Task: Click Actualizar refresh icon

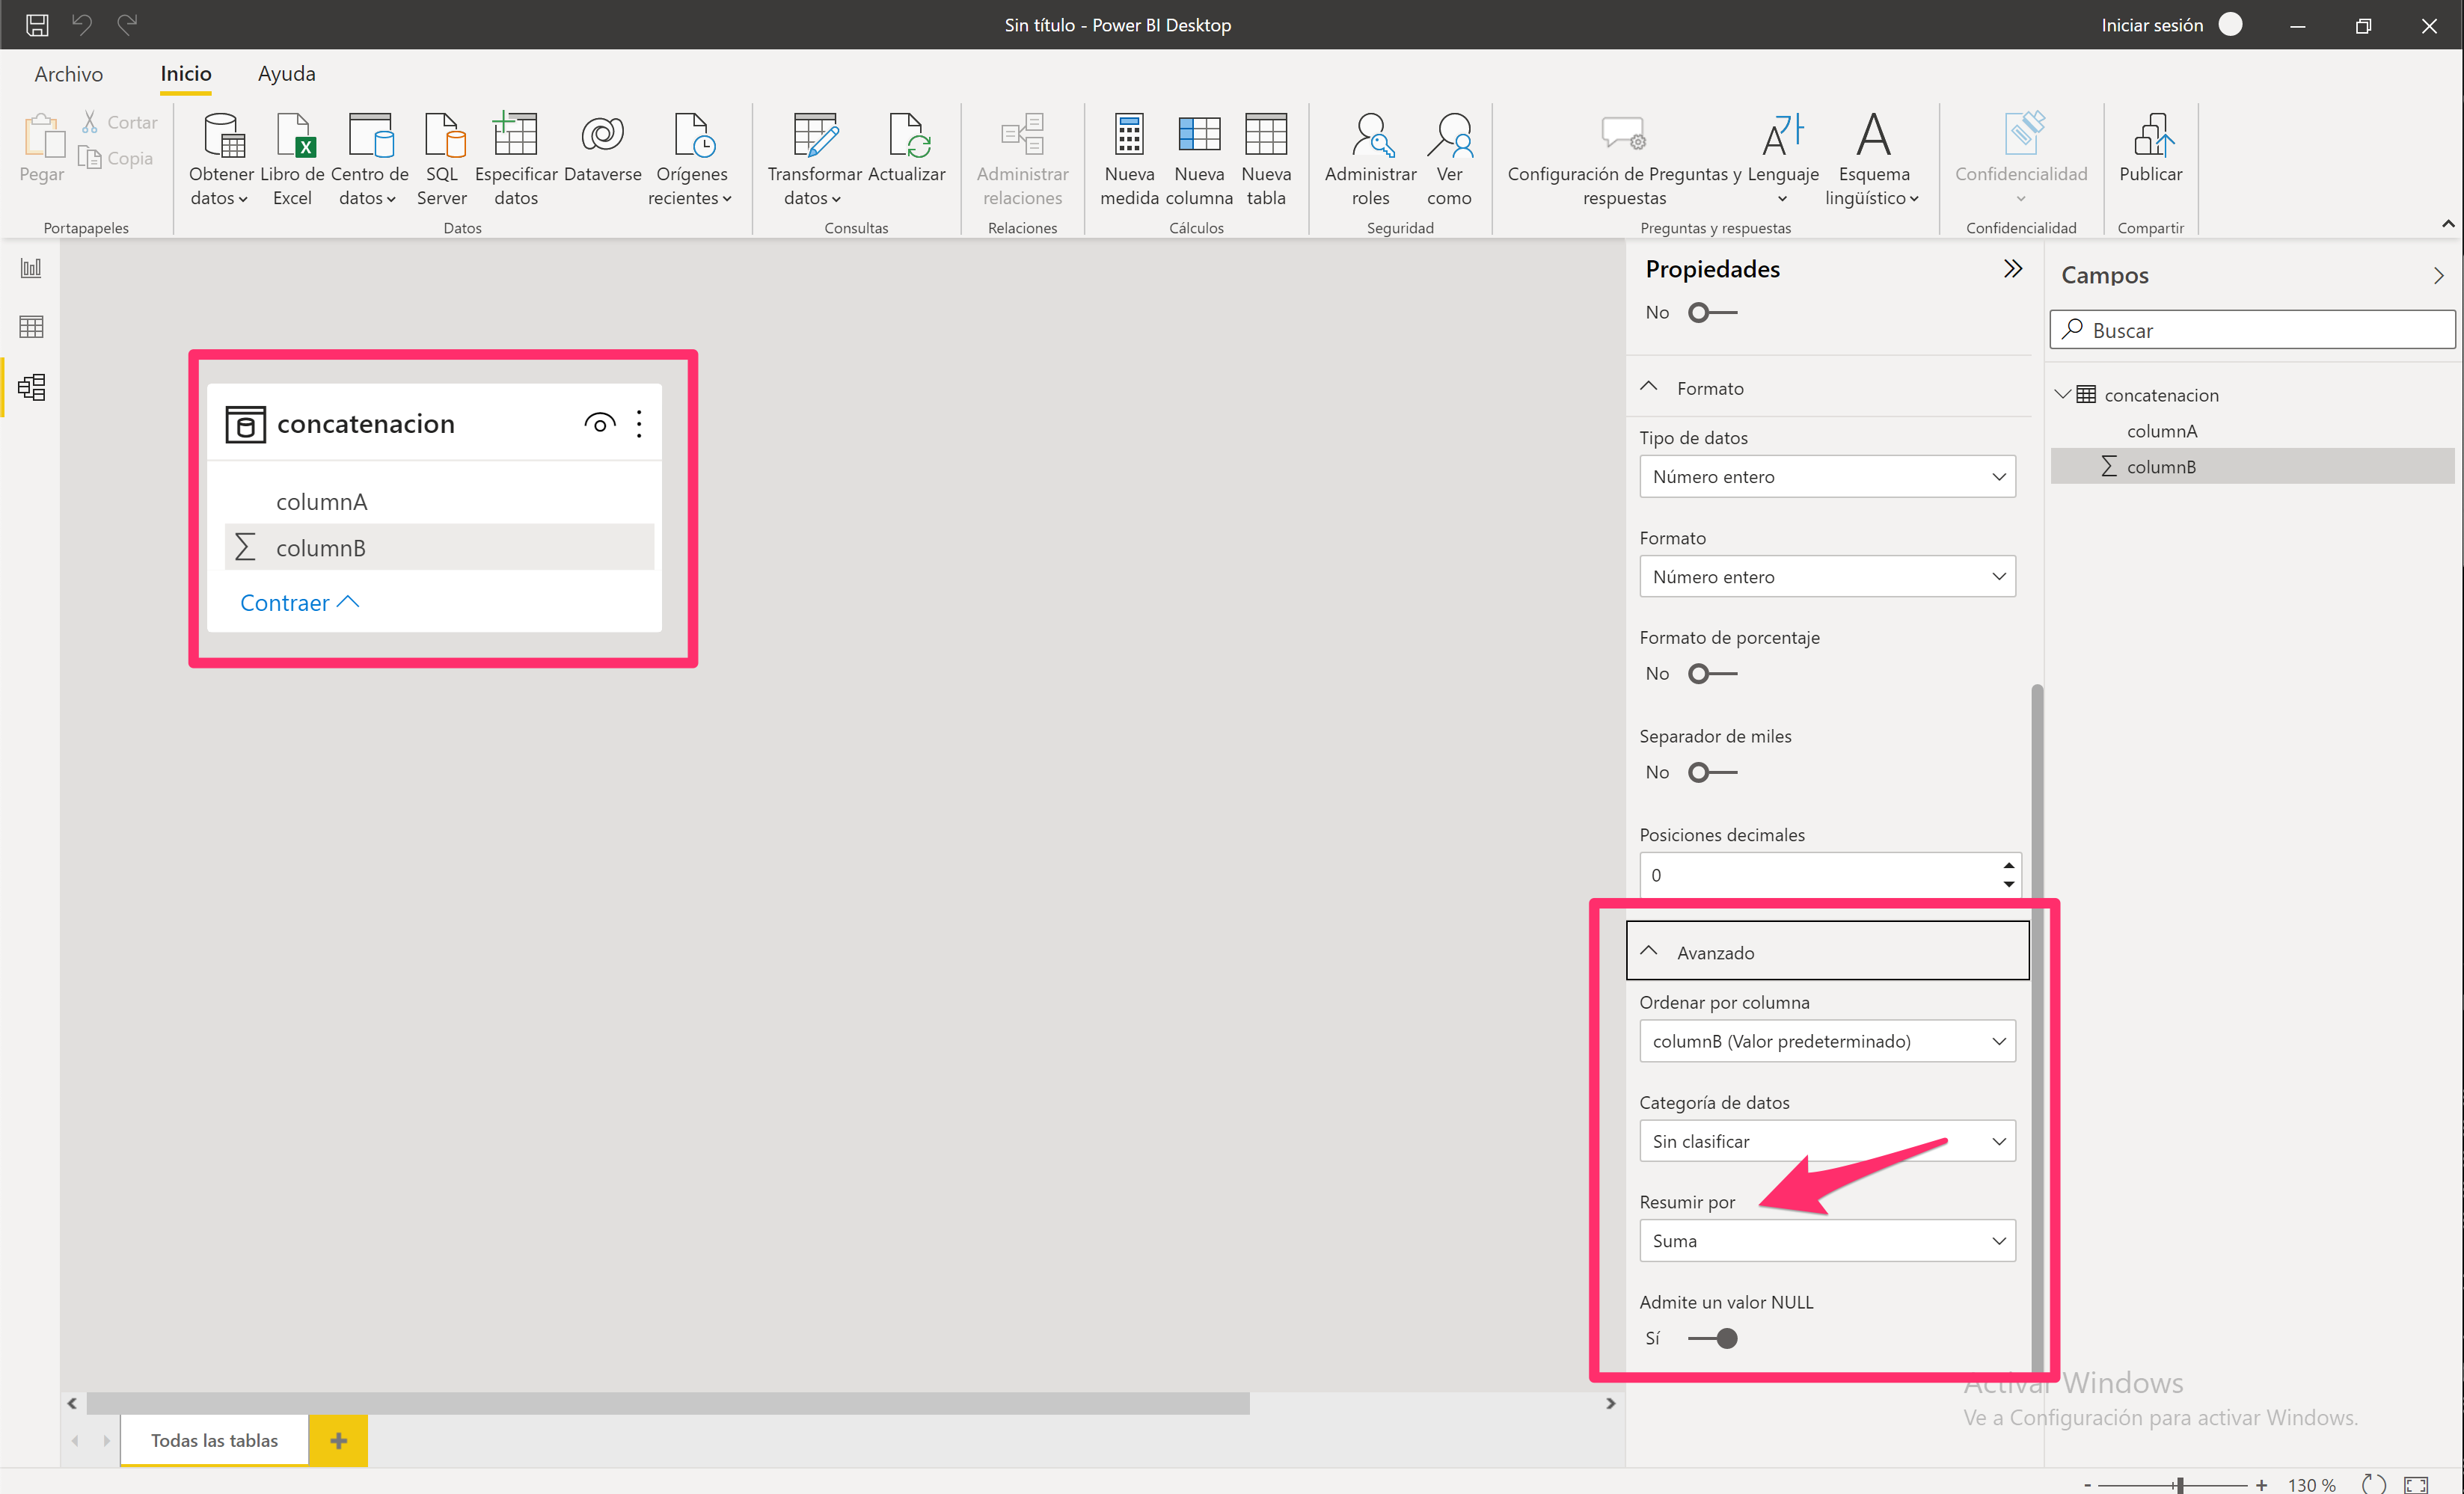Action: click(x=907, y=148)
